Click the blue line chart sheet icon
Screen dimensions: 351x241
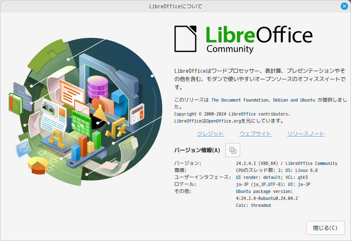point(23,148)
